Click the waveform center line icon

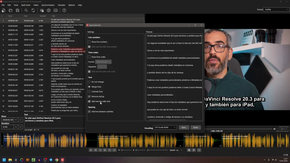coord(194,150)
